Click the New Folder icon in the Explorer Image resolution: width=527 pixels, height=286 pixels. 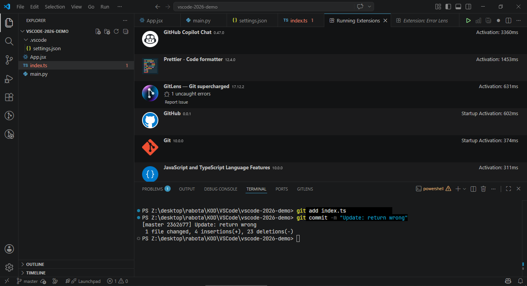click(107, 31)
